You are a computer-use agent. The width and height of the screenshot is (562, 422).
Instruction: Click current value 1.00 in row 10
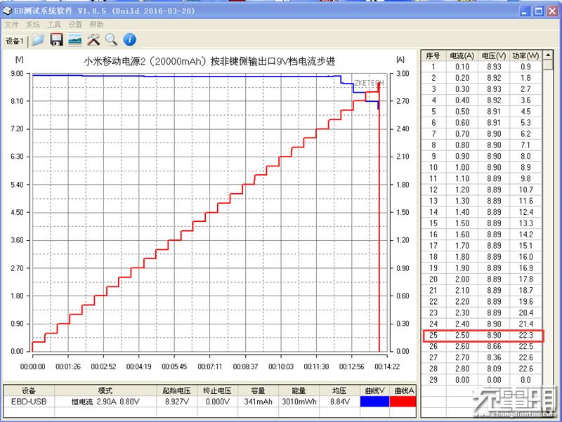(462, 167)
